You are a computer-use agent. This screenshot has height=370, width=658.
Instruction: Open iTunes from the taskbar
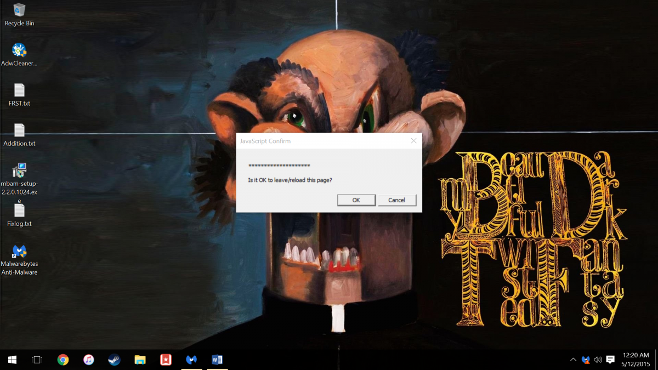(89, 360)
